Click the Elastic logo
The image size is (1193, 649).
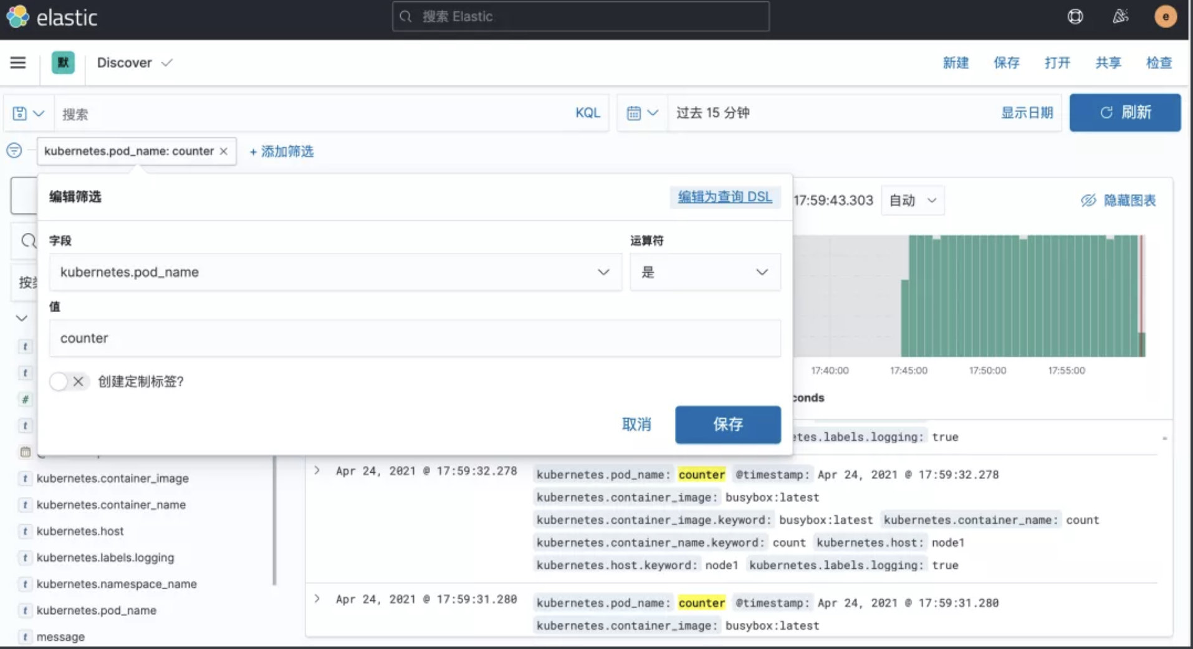(17, 17)
